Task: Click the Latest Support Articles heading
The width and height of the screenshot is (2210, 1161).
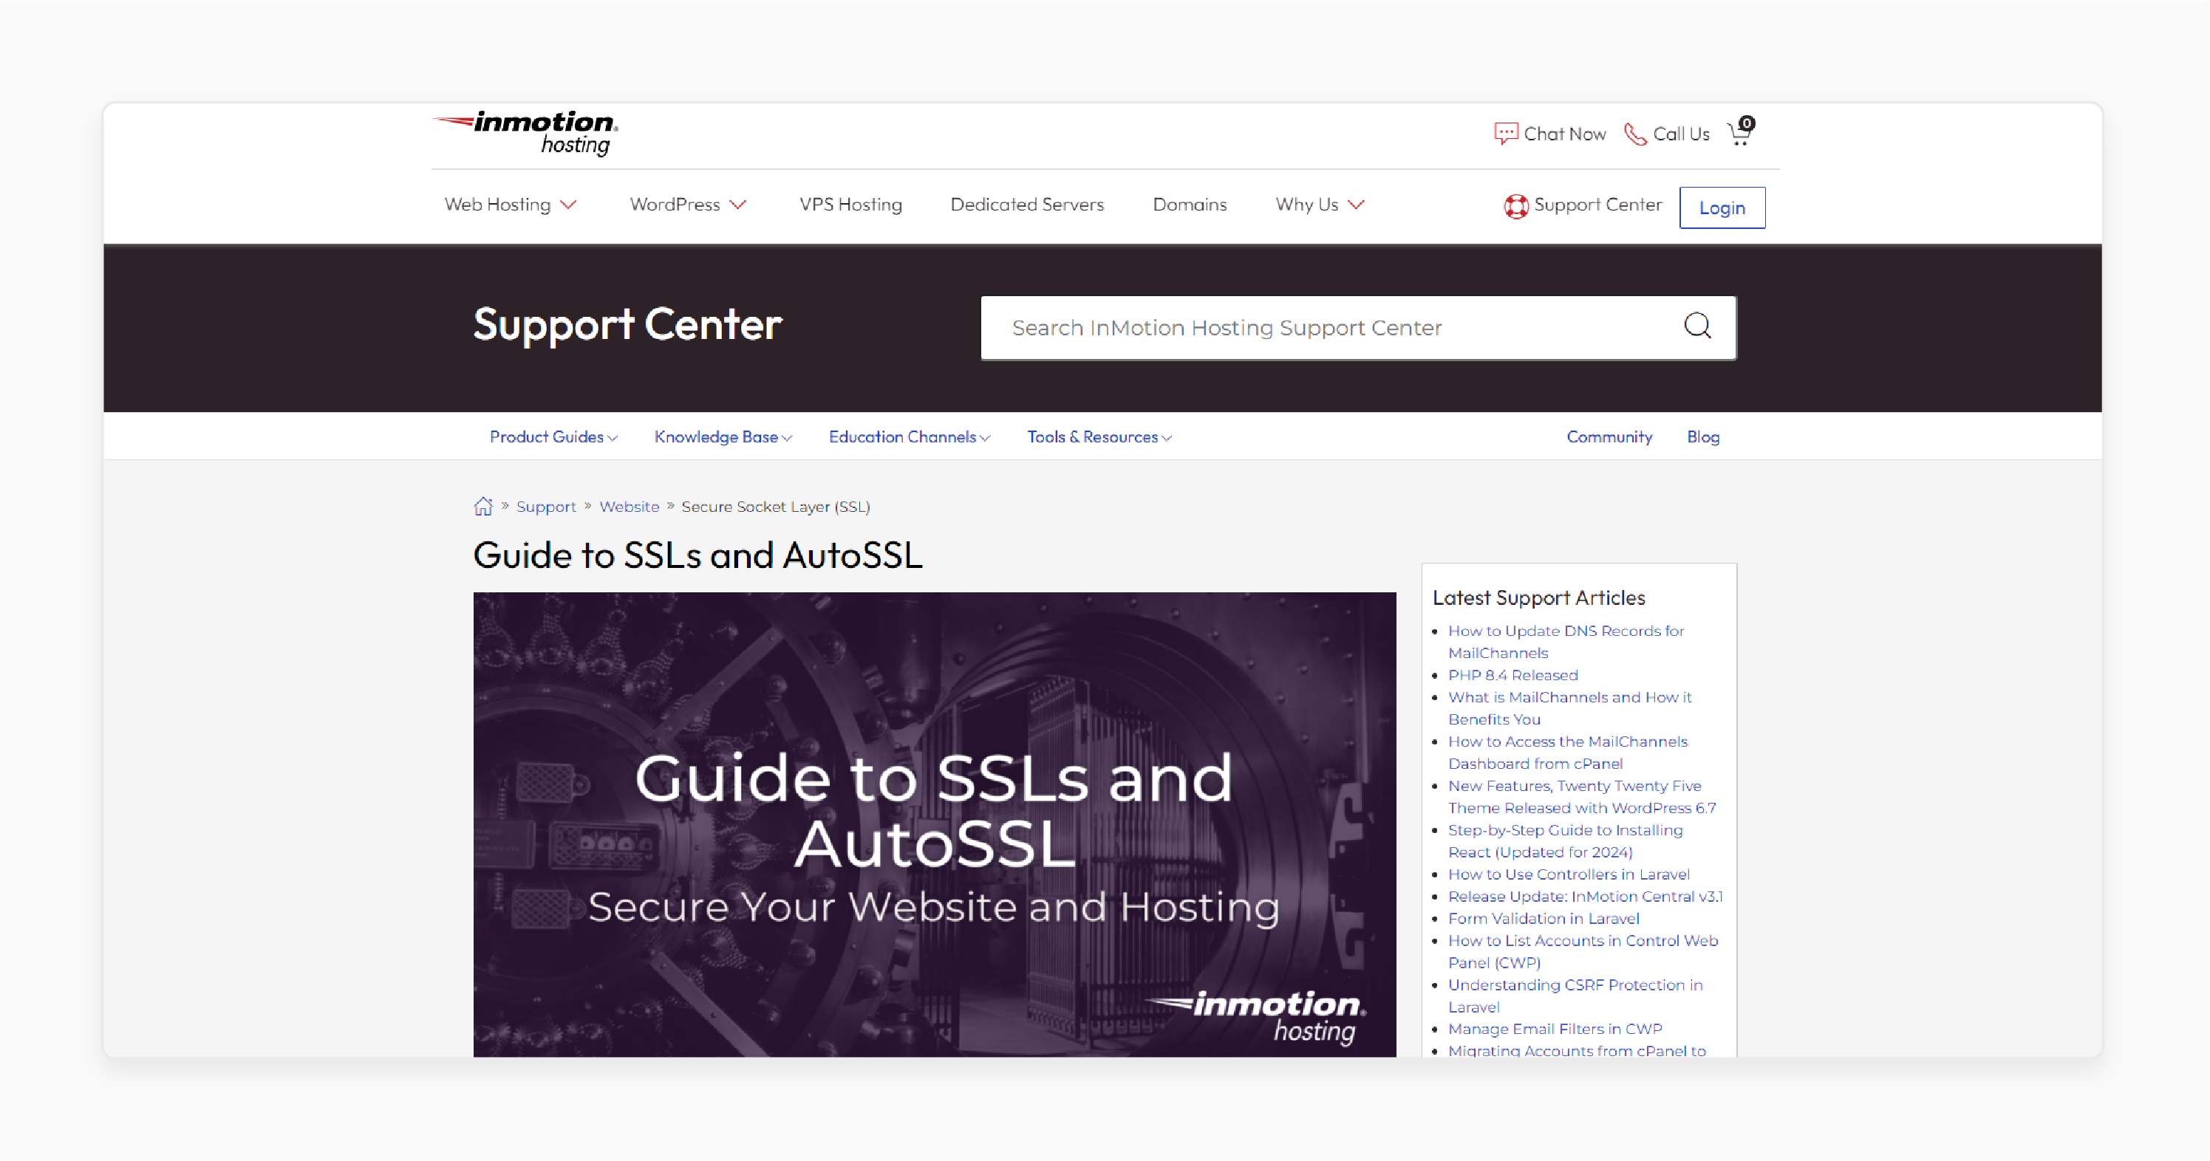Action: [x=1538, y=597]
